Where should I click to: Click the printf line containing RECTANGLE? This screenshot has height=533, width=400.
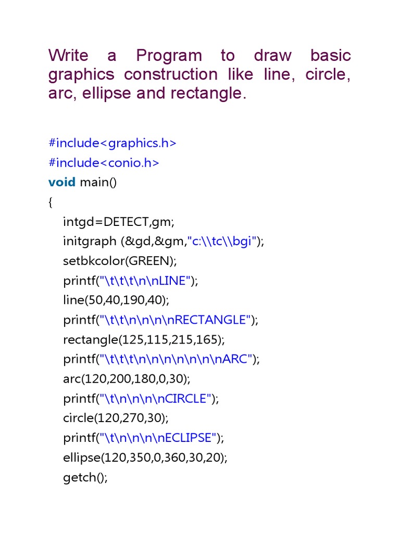[160, 320]
